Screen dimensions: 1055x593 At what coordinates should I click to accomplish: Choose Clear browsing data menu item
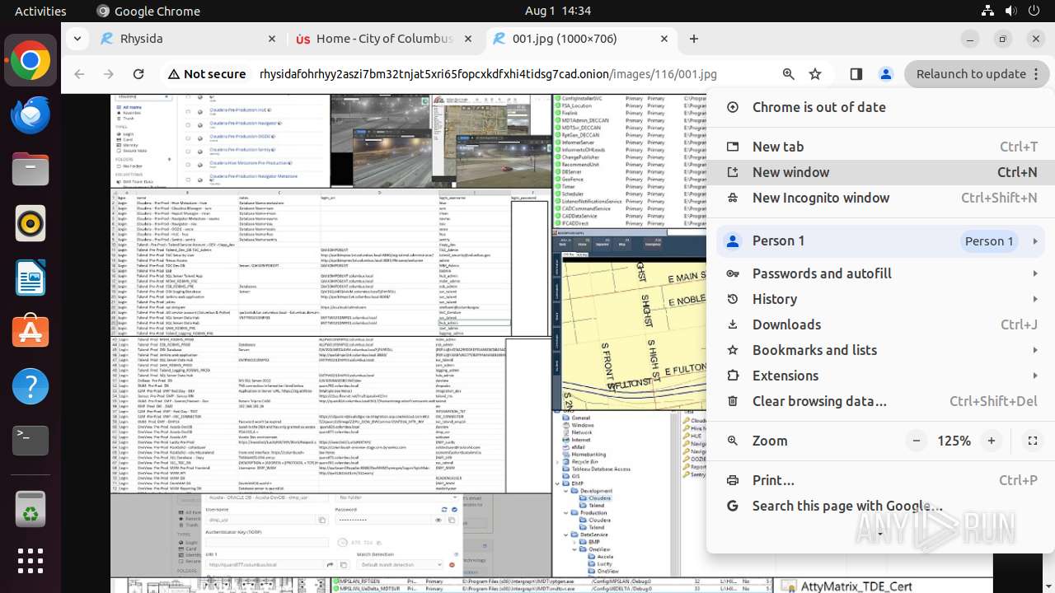(880, 401)
